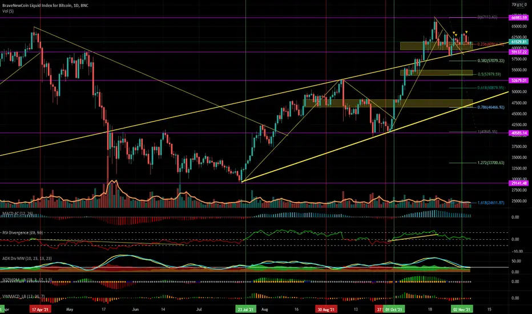
Task: Select the 0.618 (50879.95) Fibonacci level label
Action: (x=490, y=88)
